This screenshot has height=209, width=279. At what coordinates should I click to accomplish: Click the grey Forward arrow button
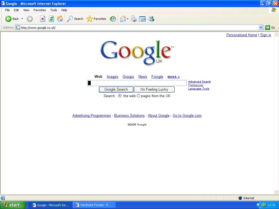coord(30,19)
